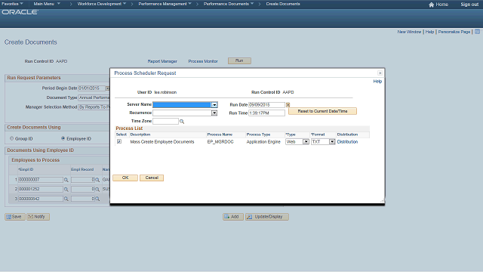Look up Empl ID 000000007 with magnifier

point(66,180)
